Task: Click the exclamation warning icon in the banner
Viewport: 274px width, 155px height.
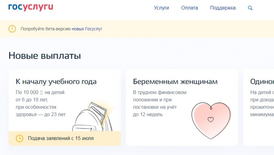Action: pyautogui.click(x=12, y=29)
